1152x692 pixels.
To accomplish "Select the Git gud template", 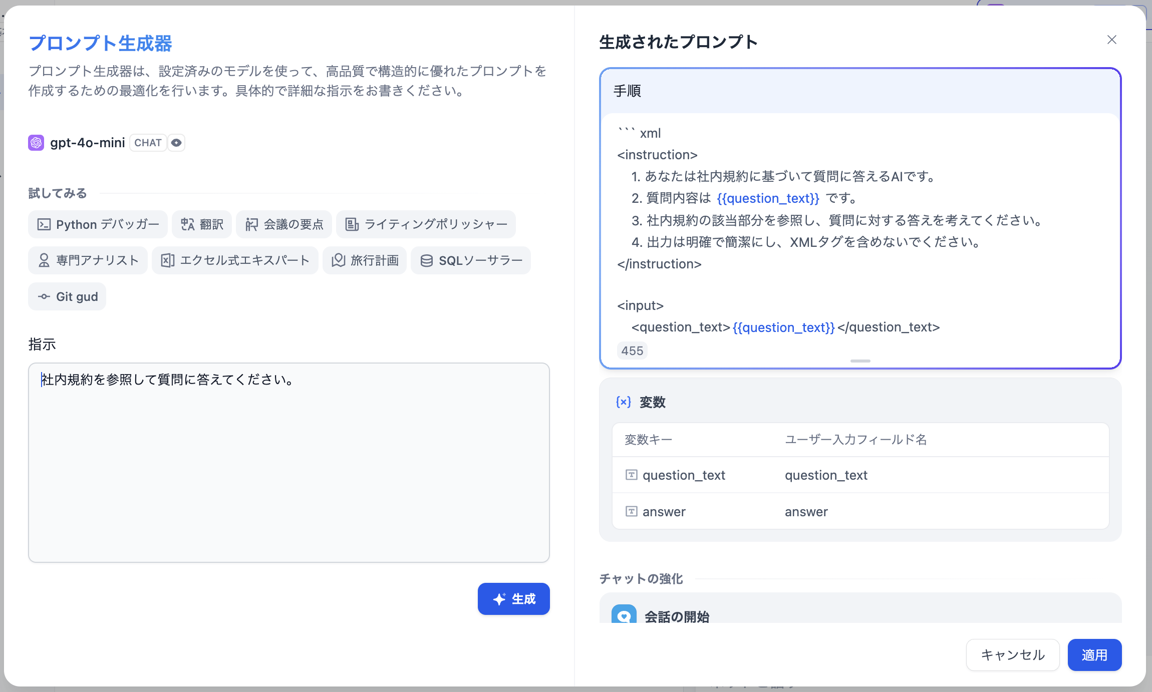I will point(67,296).
